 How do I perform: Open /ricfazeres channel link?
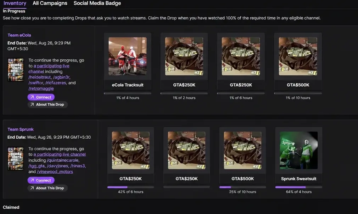point(56,83)
